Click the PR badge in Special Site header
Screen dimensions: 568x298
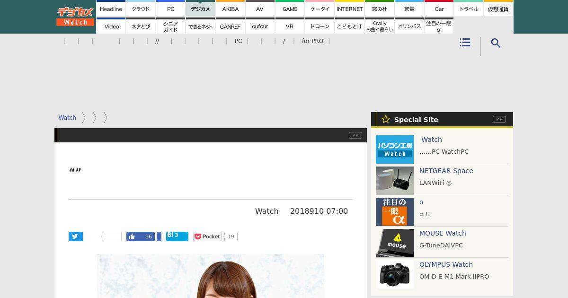pos(499,119)
